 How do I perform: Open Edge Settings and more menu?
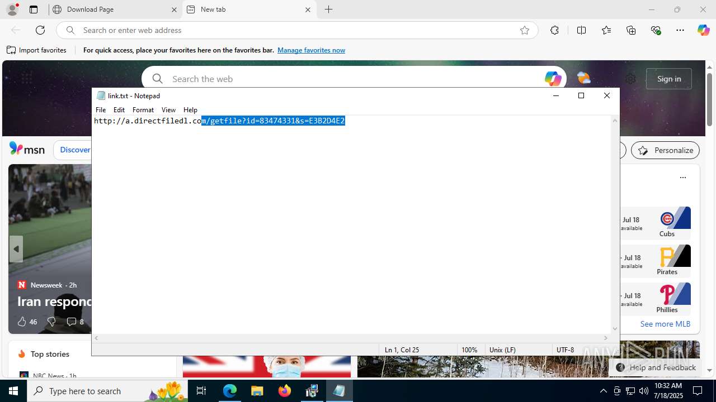click(x=680, y=30)
